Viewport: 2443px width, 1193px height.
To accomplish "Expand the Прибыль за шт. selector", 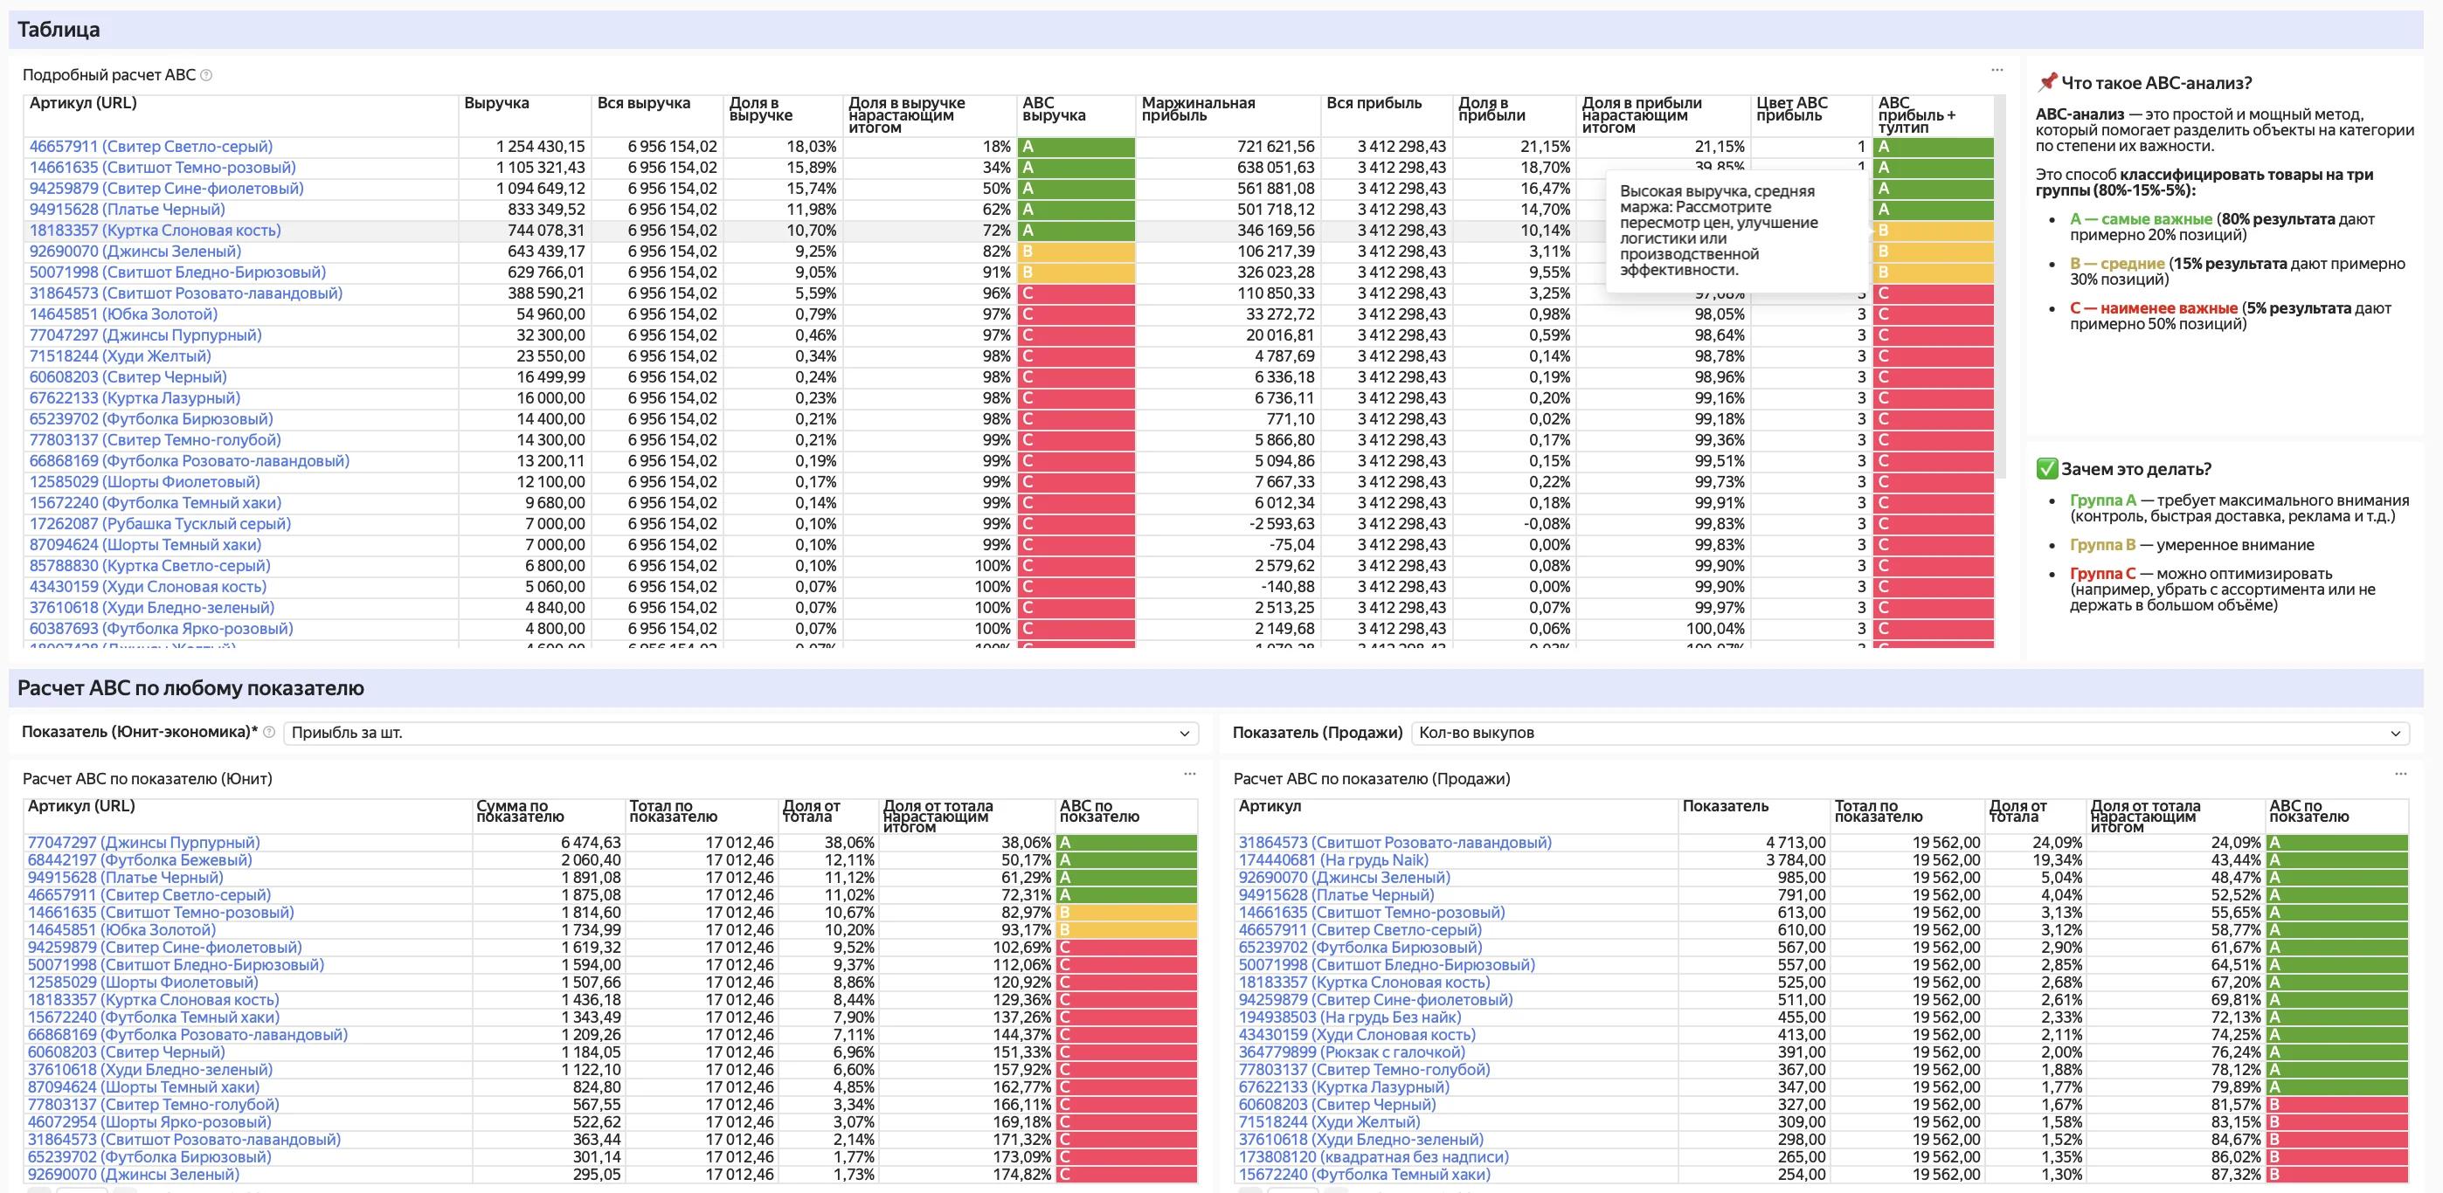I will [x=741, y=733].
